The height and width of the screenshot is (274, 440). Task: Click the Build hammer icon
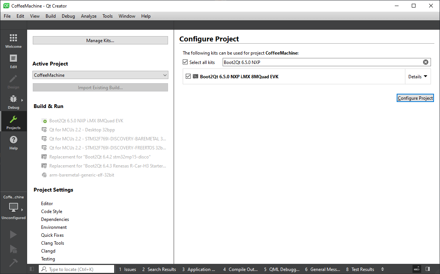(x=13, y=262)
